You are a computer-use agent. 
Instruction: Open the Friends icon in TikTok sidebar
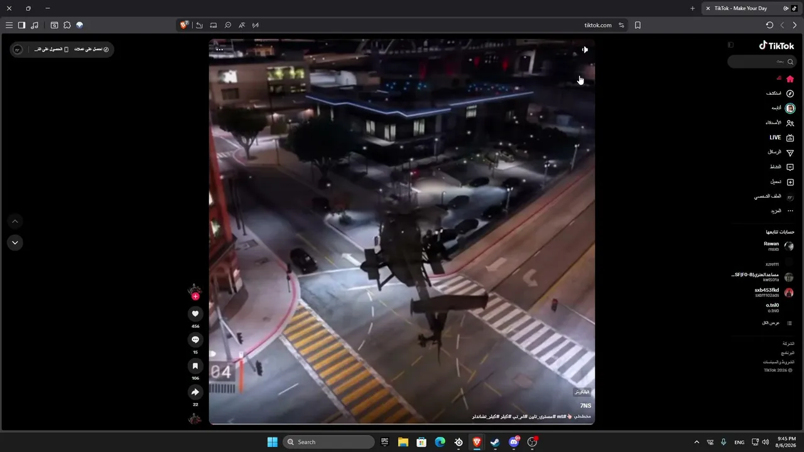tap(790, 123)
